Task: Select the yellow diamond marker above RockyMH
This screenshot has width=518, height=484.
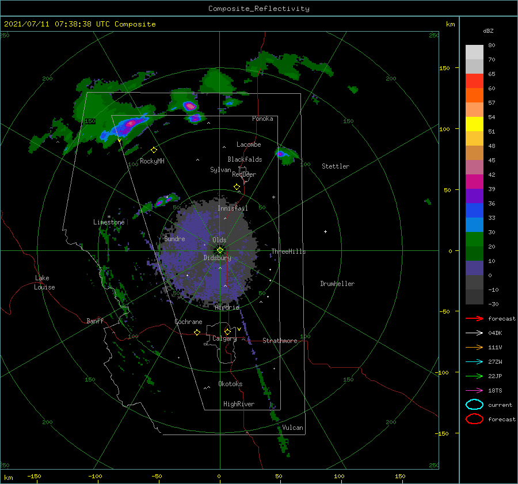Action: [x=154, y=150]
